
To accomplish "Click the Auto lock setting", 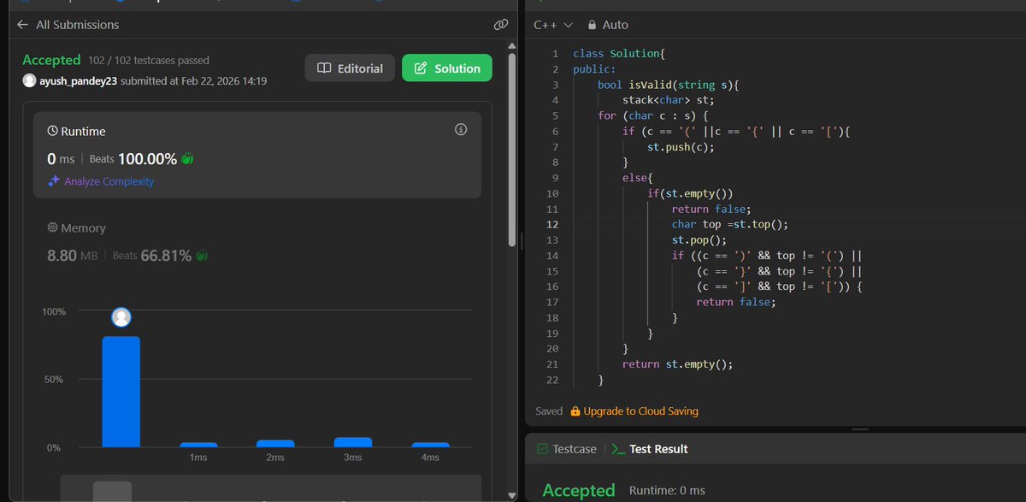I will (x=608, y=26).
